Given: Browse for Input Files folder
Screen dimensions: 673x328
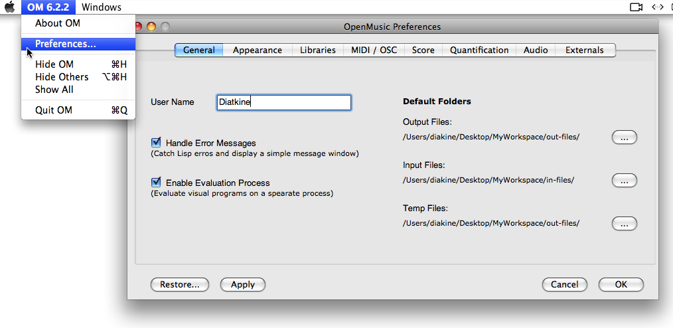Looking at the screenshot, I should 624,181.
